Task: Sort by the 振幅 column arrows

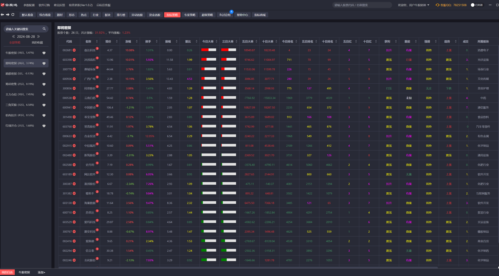Action: pos(177,42)
